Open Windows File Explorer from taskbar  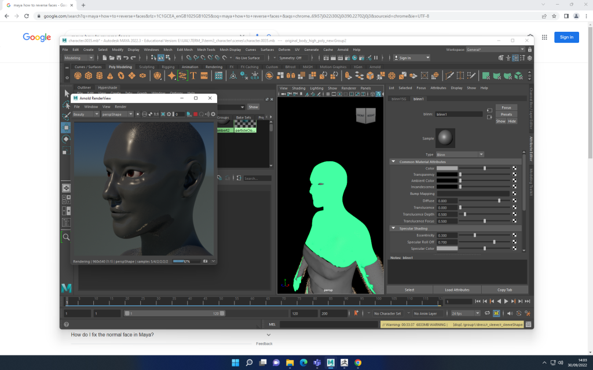pyautogui.click(x=290, y=363)
